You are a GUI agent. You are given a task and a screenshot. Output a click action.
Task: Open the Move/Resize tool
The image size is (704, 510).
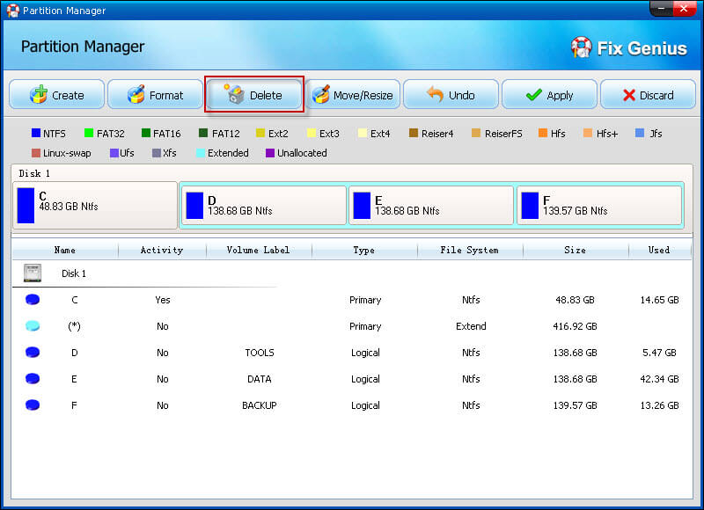(x=353, y=95)
